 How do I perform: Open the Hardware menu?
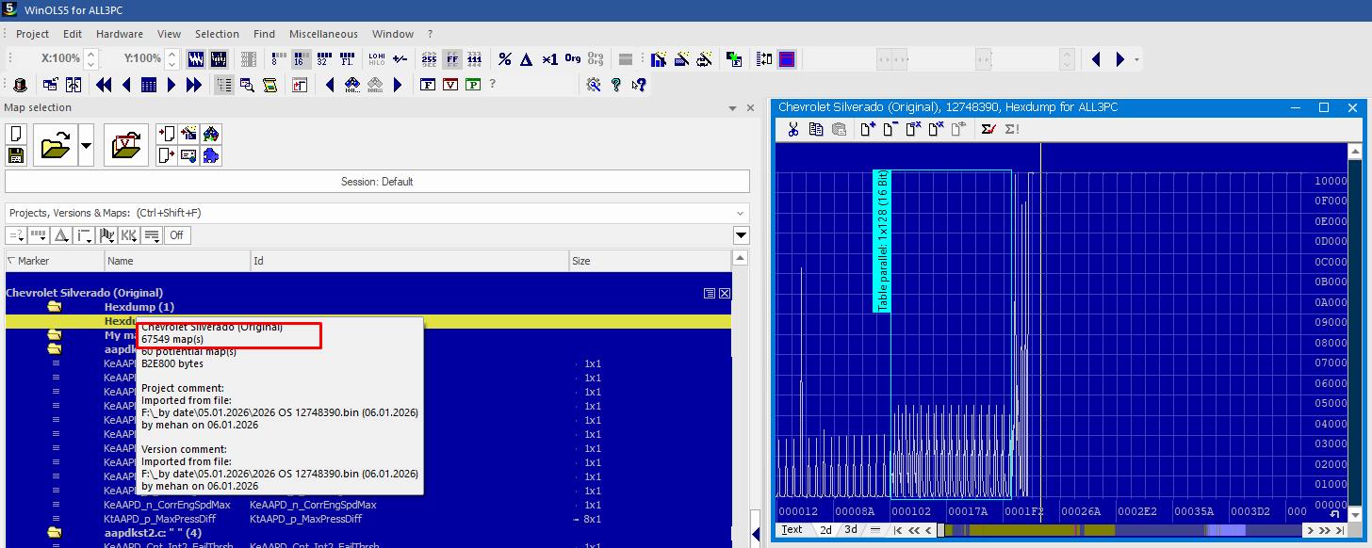click(120, 34)
